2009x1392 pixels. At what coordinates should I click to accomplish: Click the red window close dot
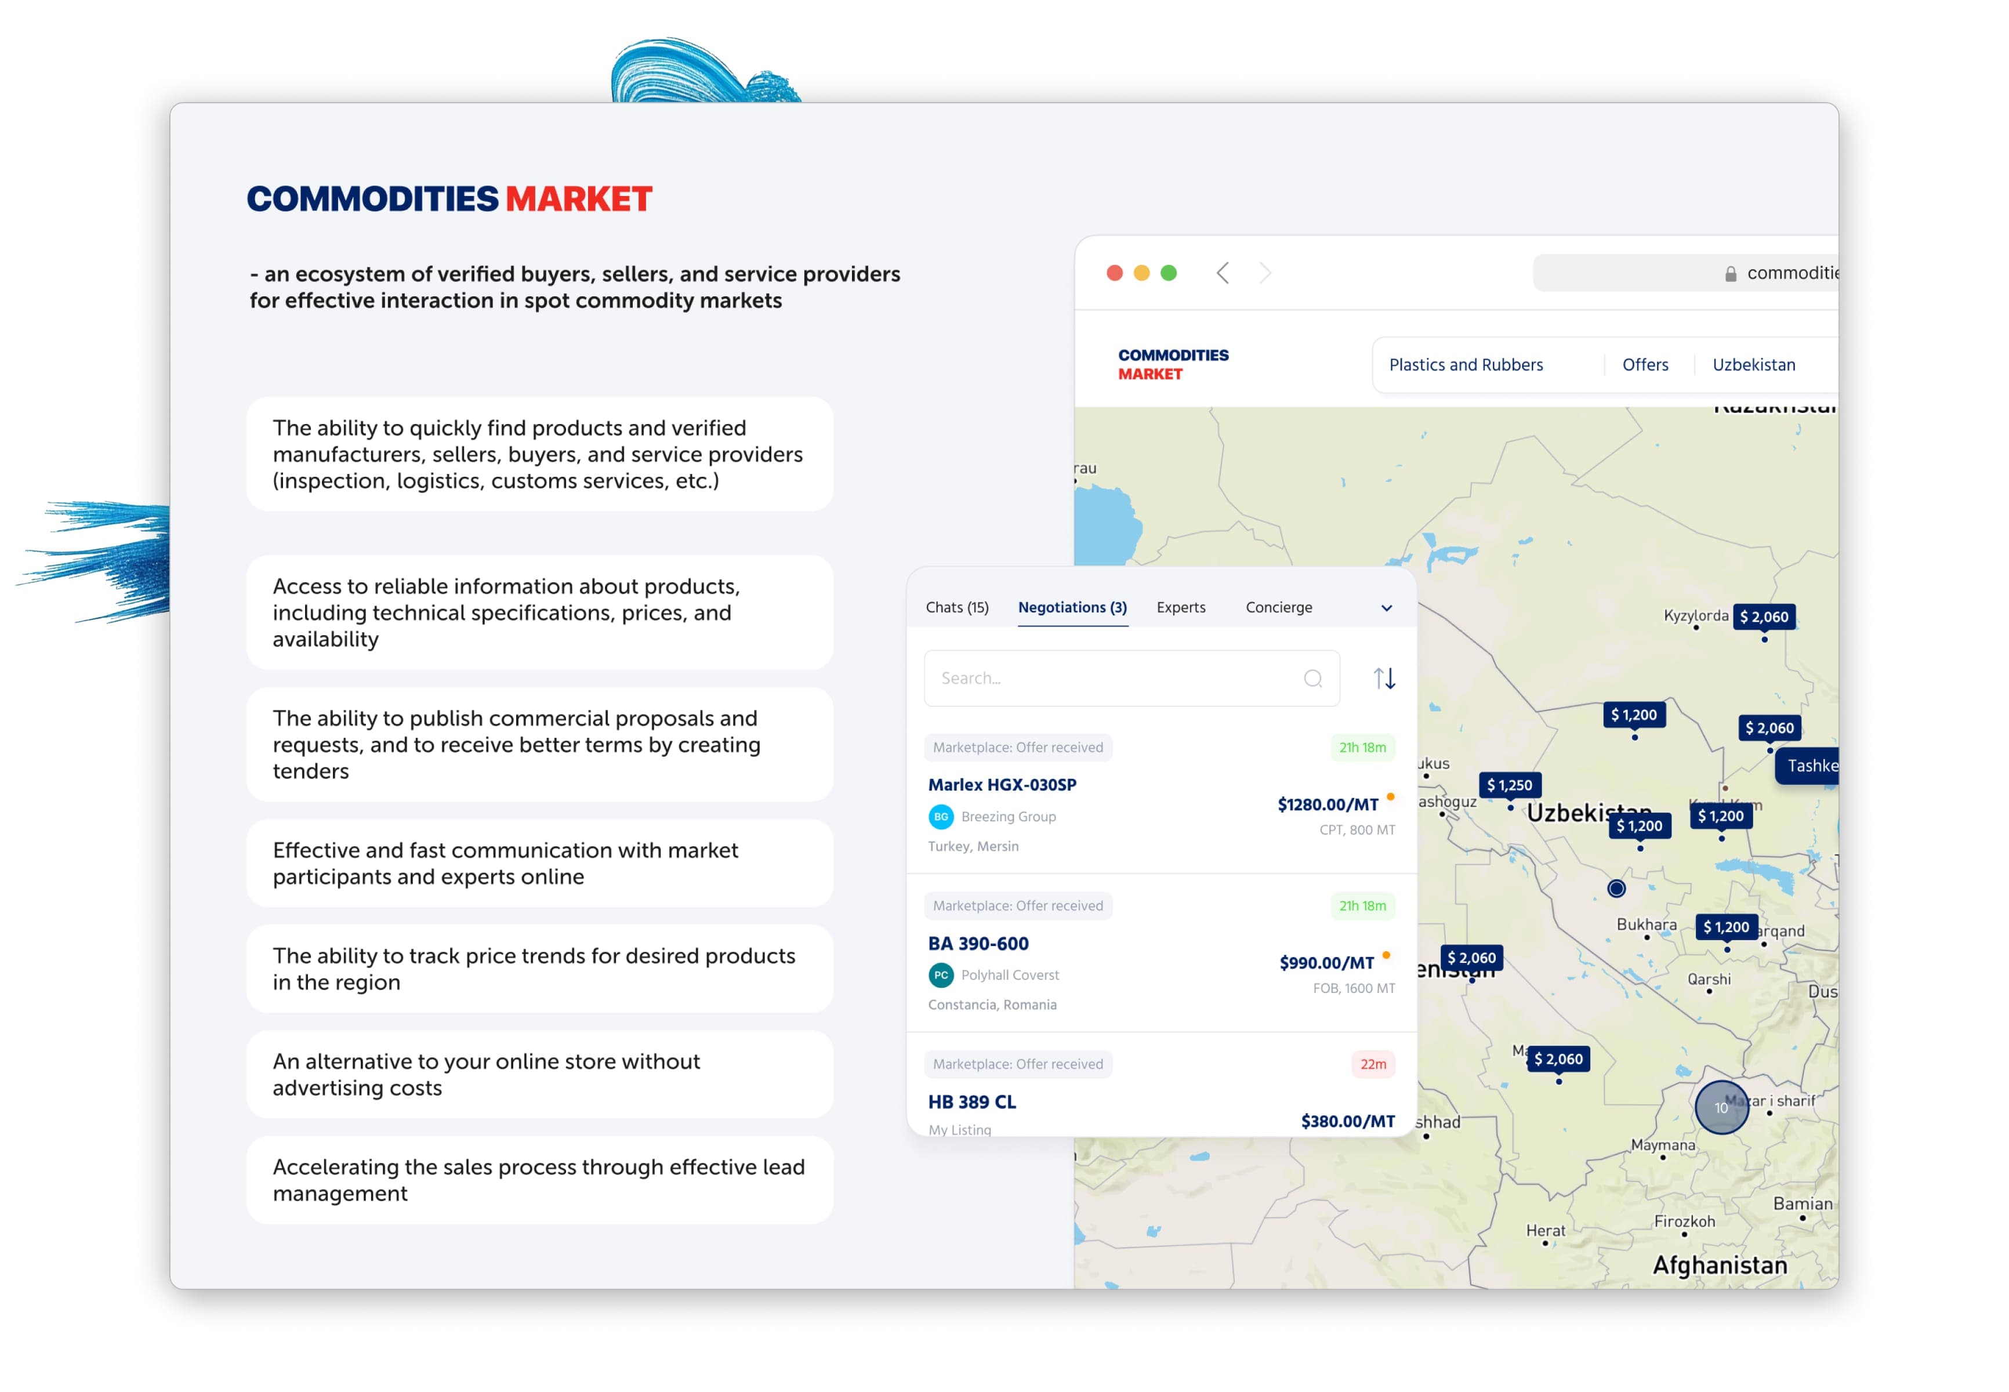pos(1114,273)
